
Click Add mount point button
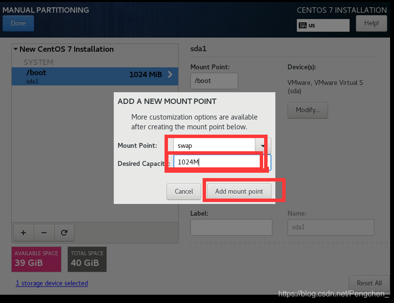[x=239, y=192]
